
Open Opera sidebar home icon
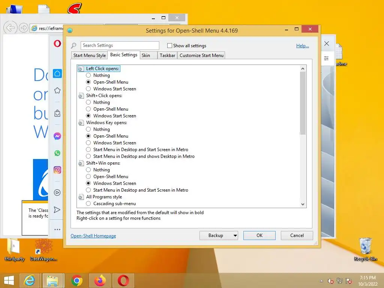coord(57,73)
